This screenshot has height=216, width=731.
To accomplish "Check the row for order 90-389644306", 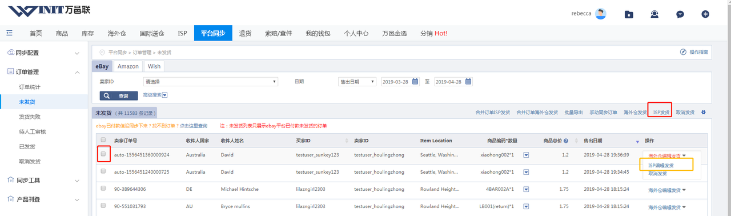I will coord(103,189).
